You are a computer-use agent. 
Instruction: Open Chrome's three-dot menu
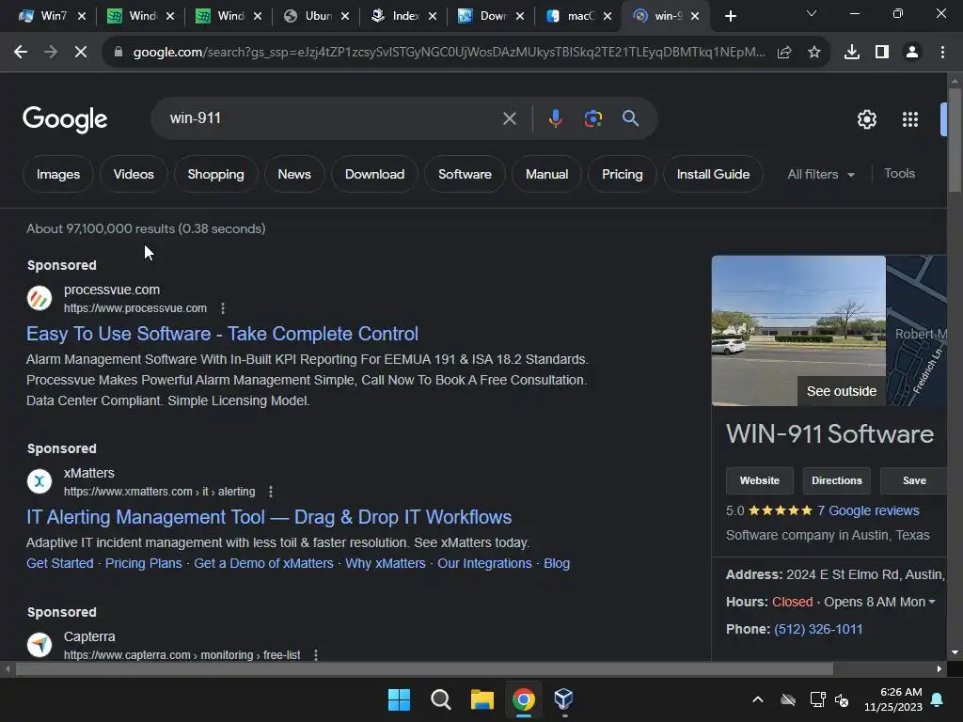[942, 53]
